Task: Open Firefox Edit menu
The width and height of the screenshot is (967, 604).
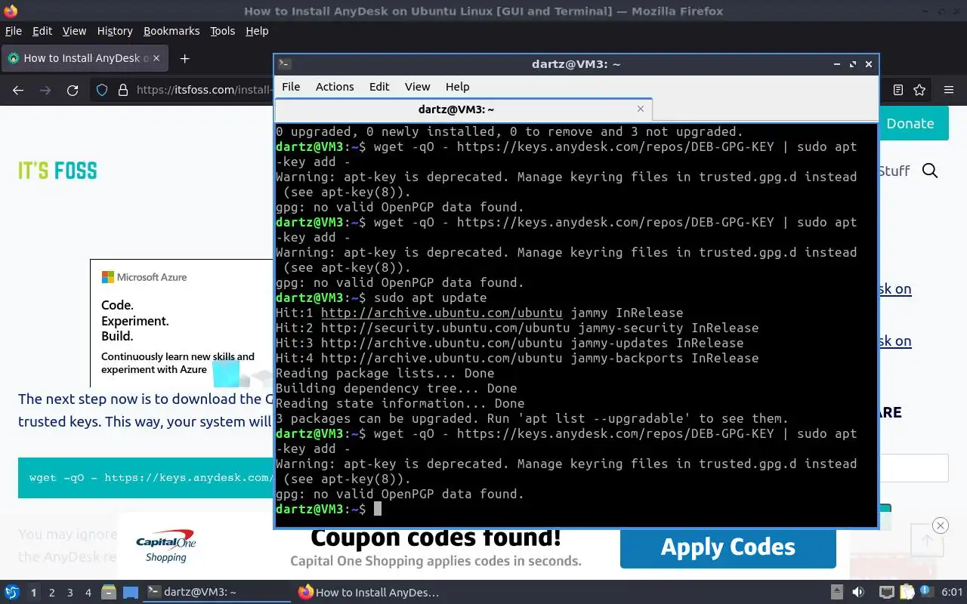Action: tap(42, 31)
